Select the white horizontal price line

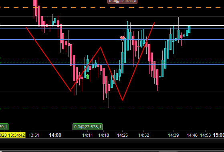pos(112,26)
